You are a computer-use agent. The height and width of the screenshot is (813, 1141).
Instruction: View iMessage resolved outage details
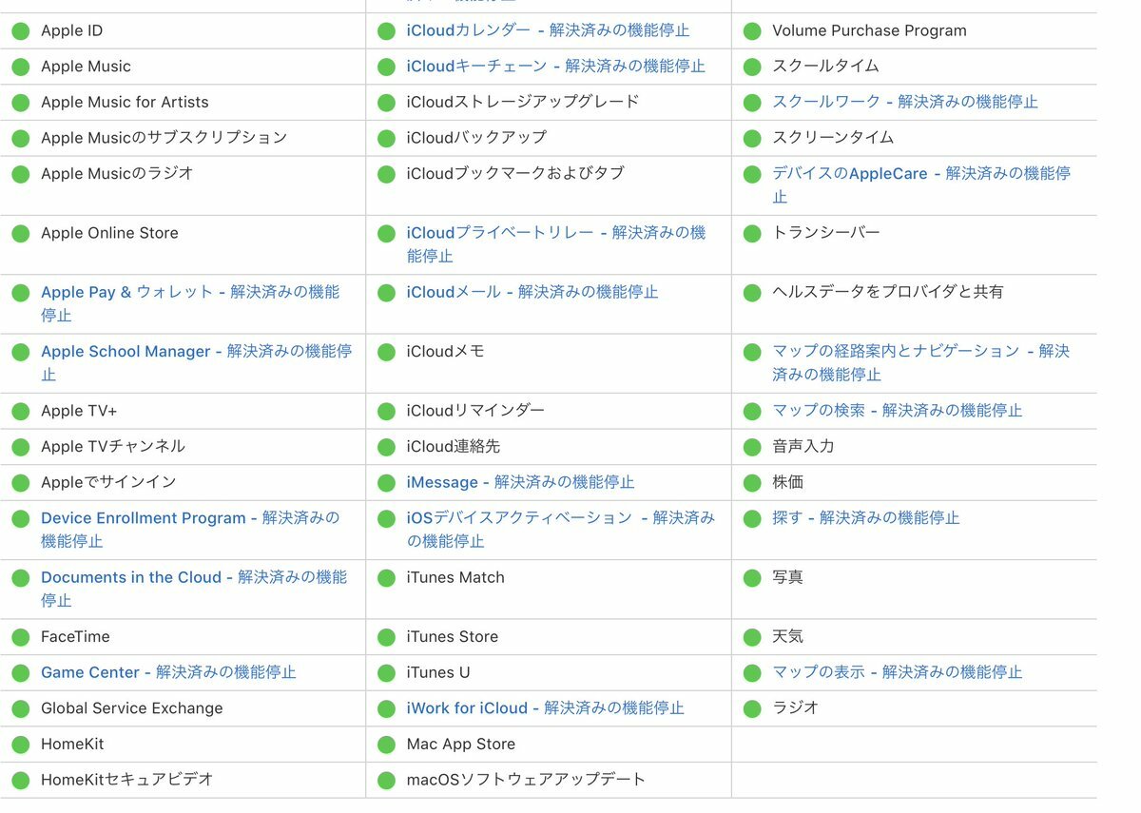click(x=519, y=483)
